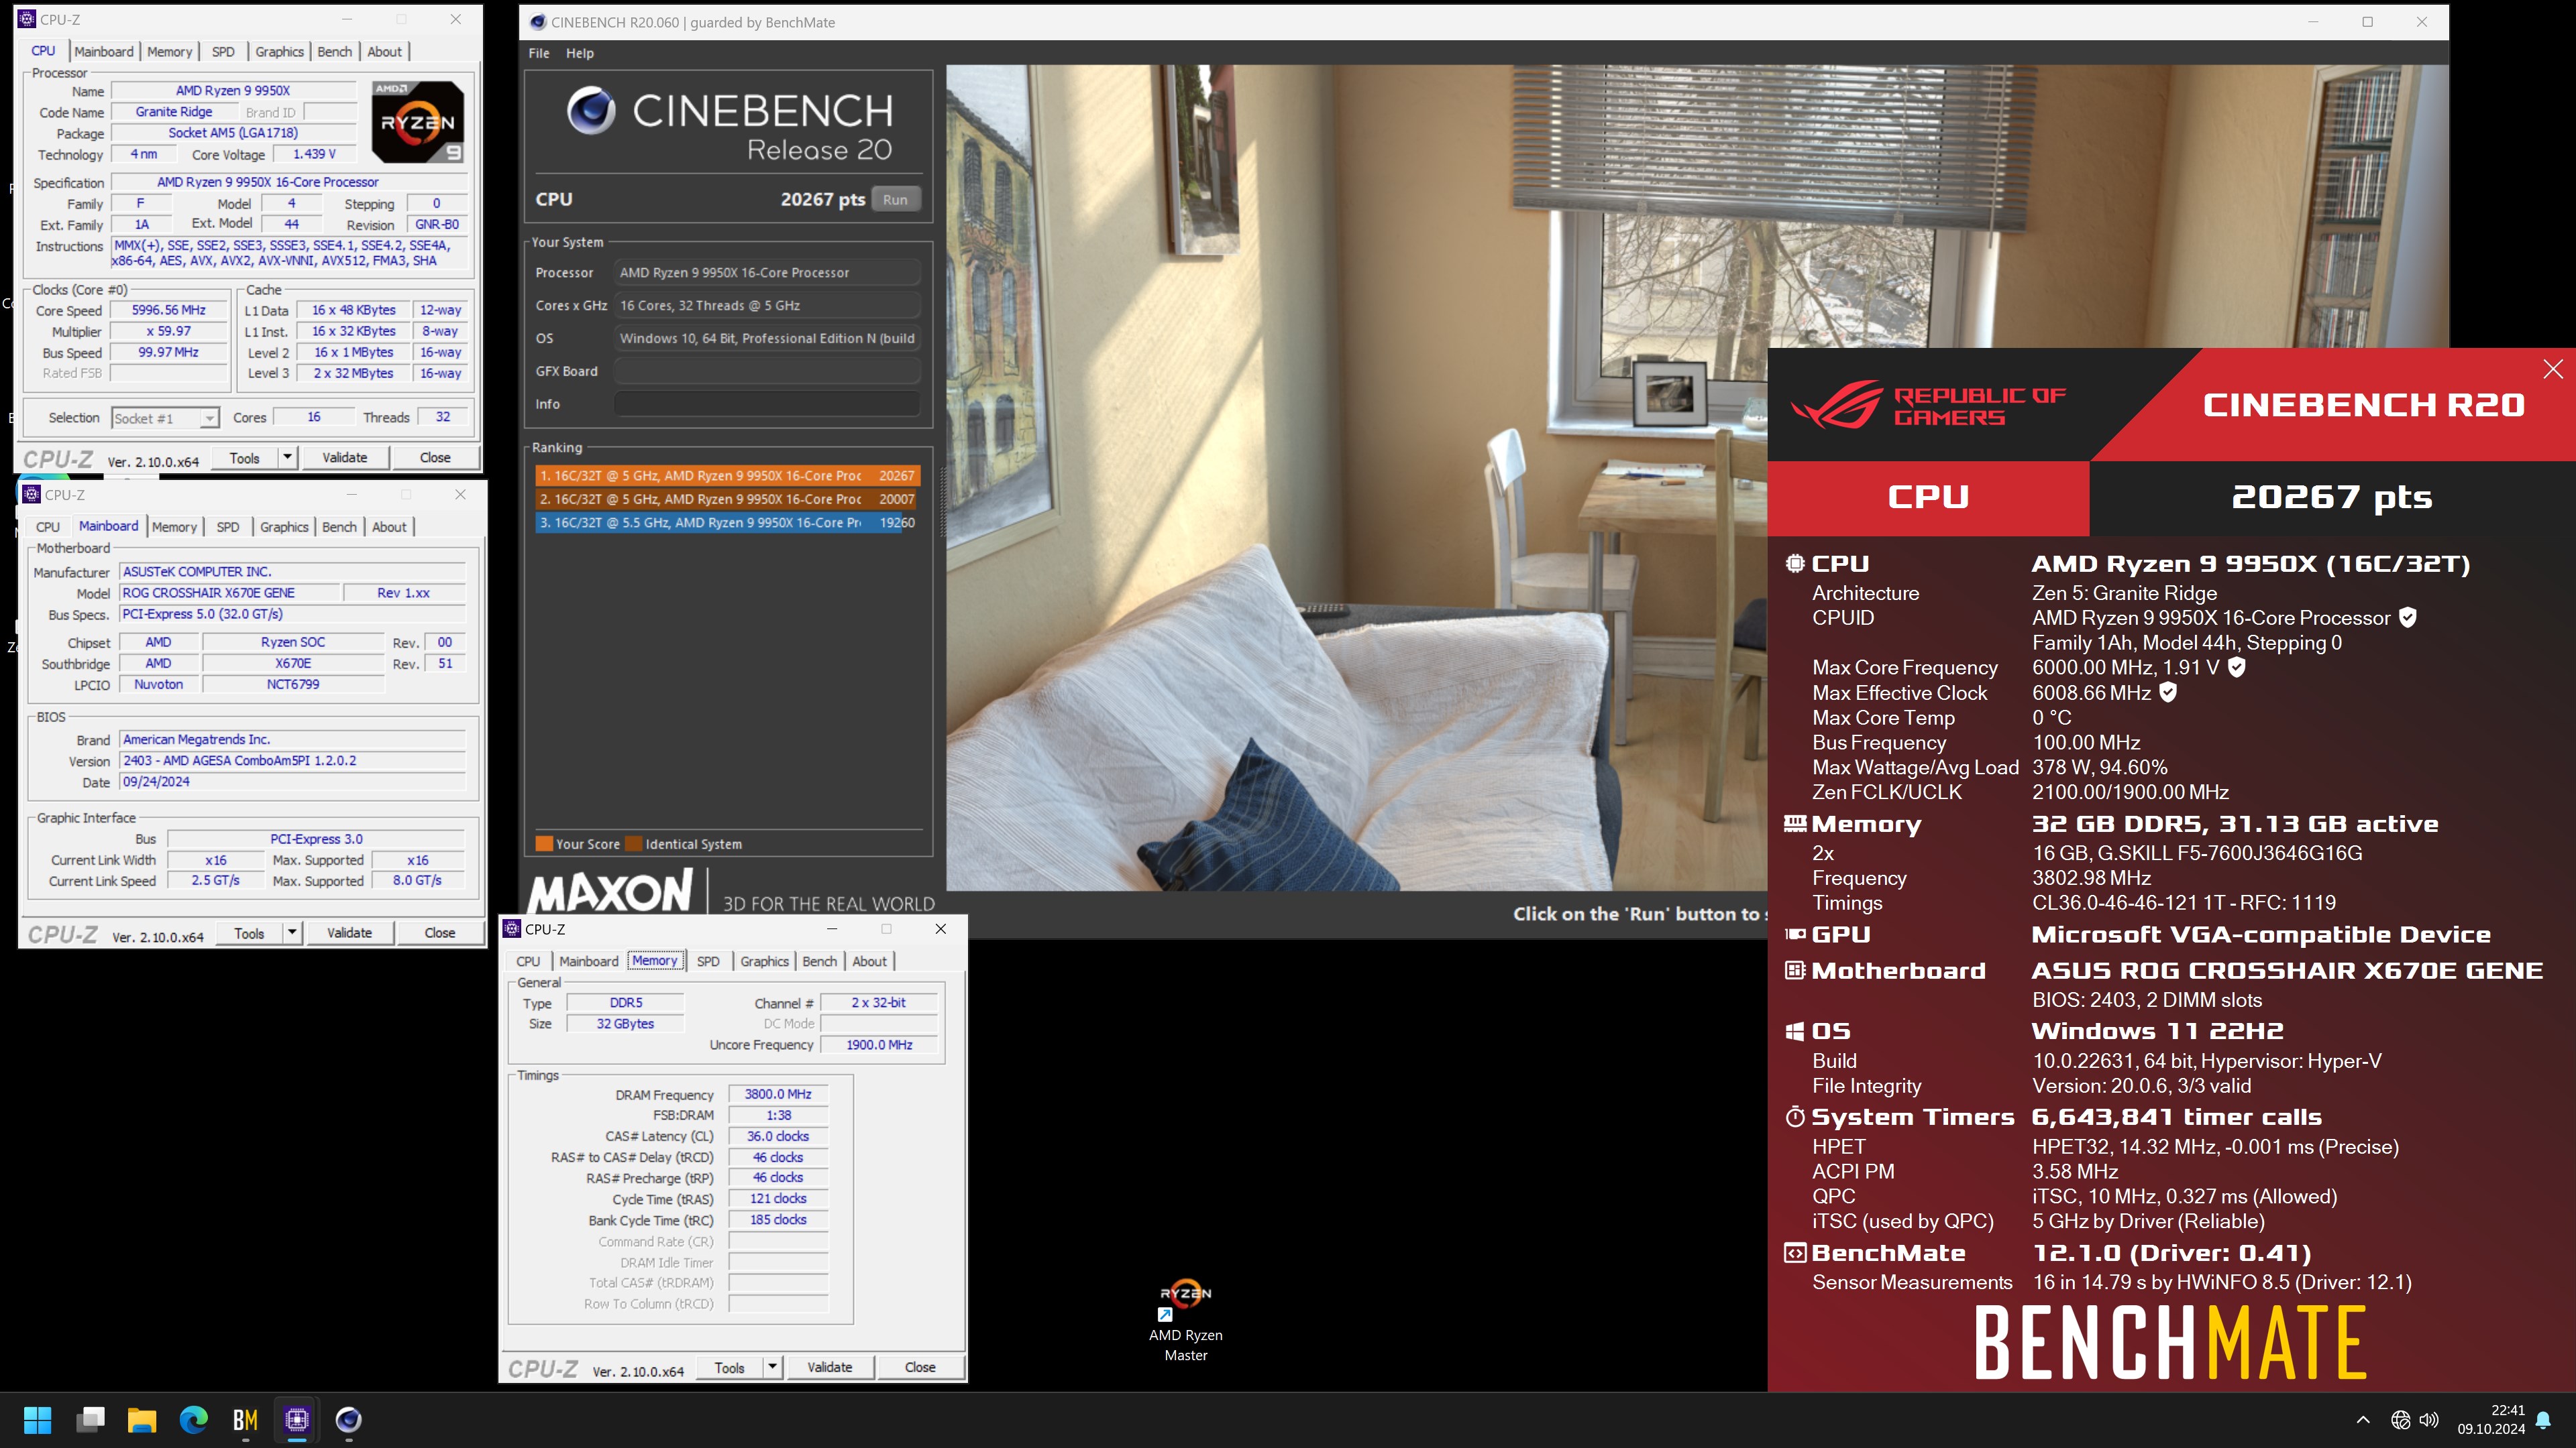Click Uncore Frequency 1900.0 MHz value

pos(879,1044)
